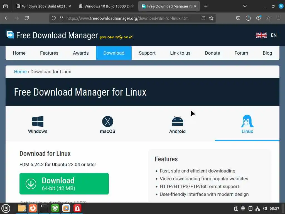
Task: Select the Windows platform icon
Action: (38, 121)
